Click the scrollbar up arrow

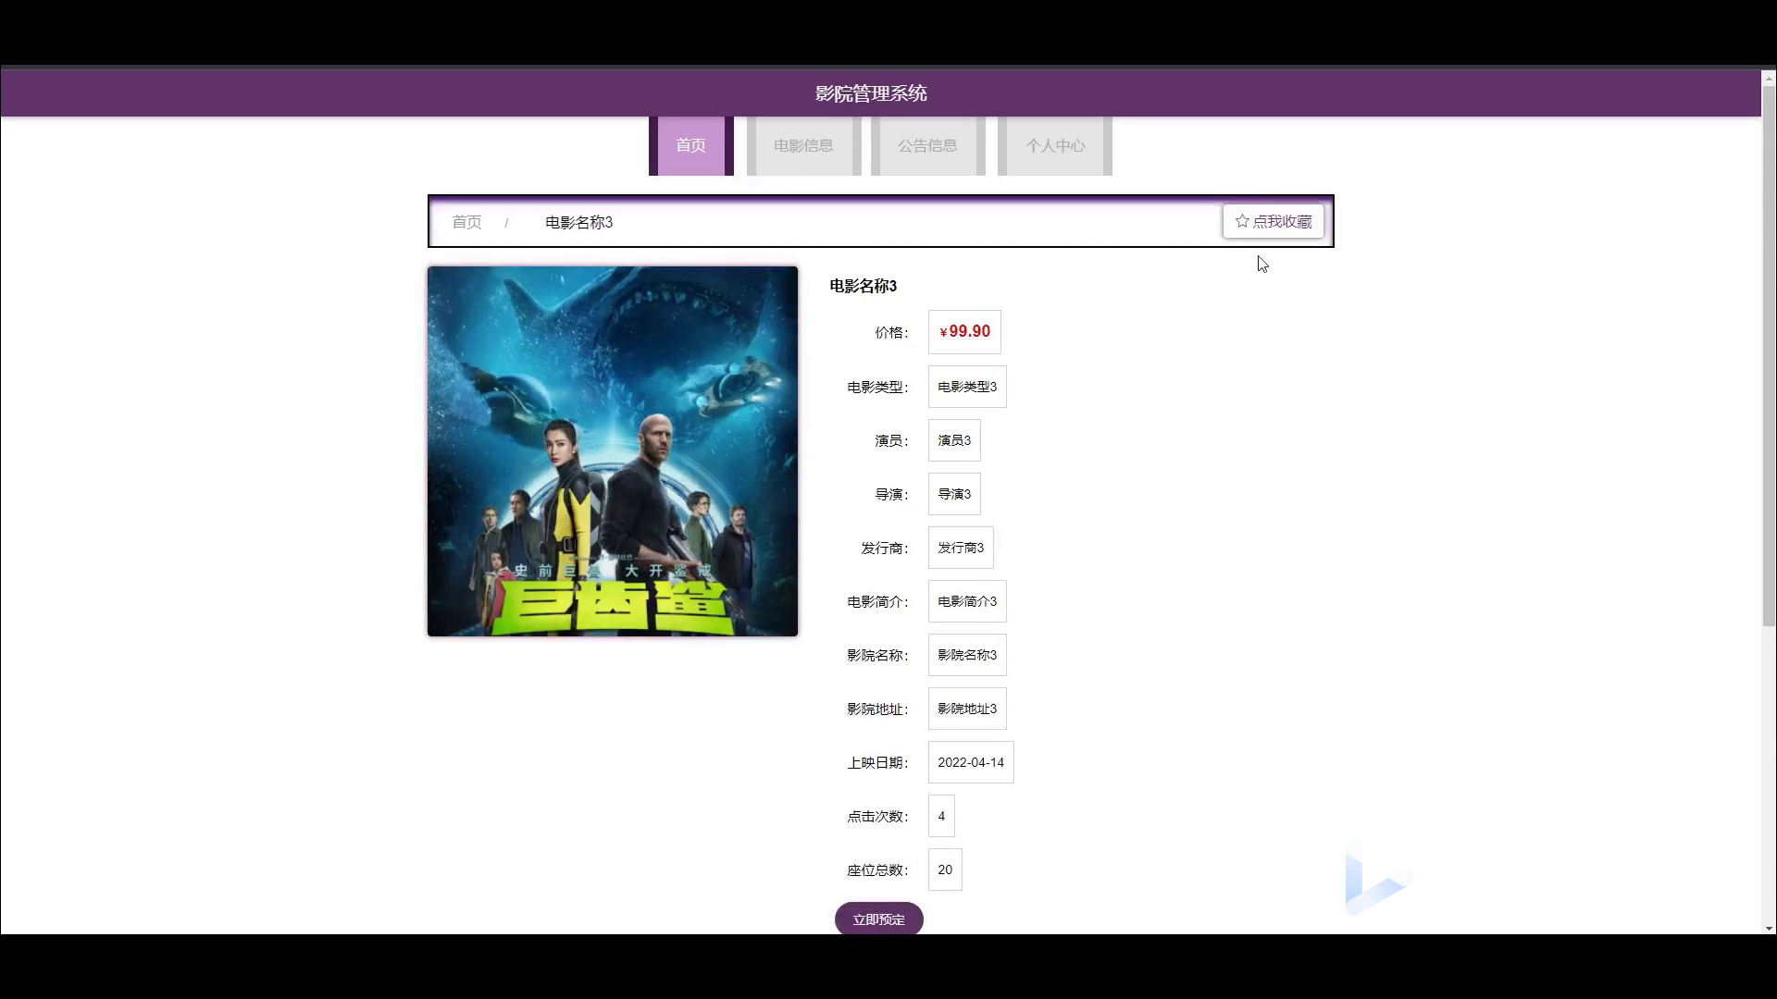(x=1769, y=78)
